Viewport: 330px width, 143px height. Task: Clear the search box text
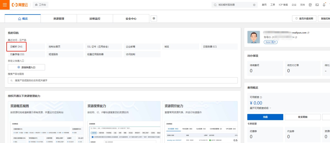click(254, 5)
